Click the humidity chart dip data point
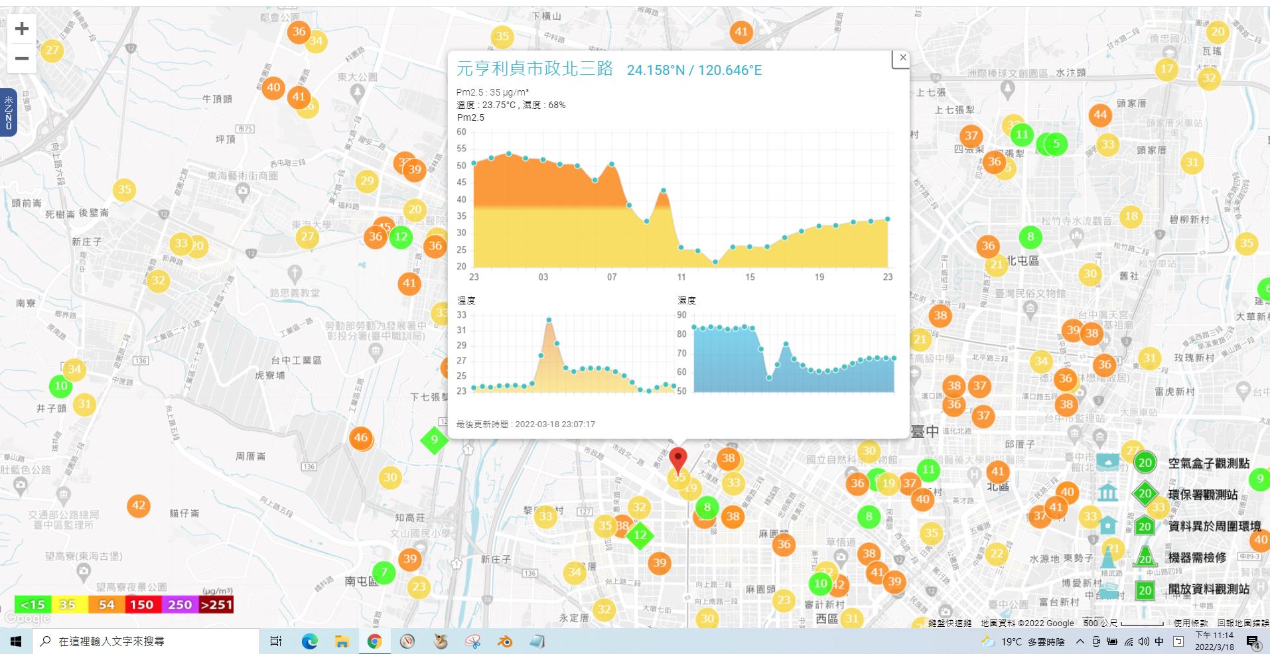 tap(769, 378)
